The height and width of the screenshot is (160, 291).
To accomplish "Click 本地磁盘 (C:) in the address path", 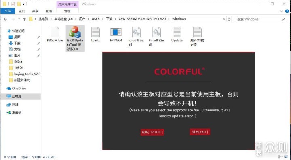I will [63, 19].
